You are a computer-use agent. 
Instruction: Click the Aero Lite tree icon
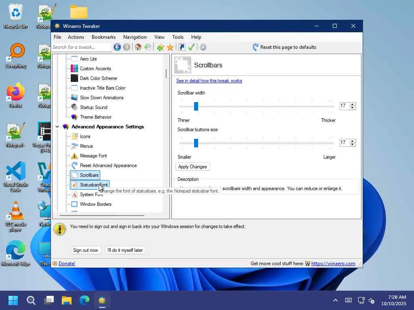(74, 59)
